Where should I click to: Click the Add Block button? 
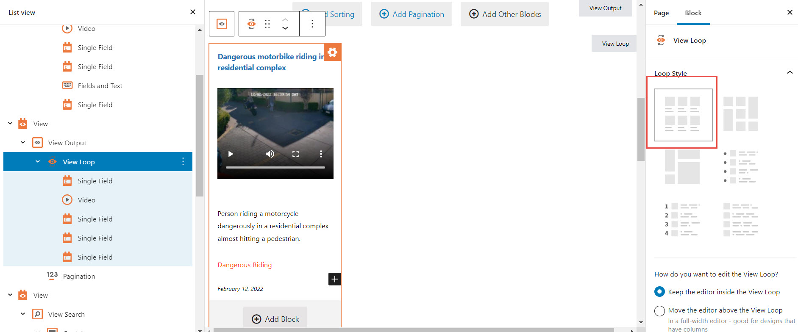point(275,319)
